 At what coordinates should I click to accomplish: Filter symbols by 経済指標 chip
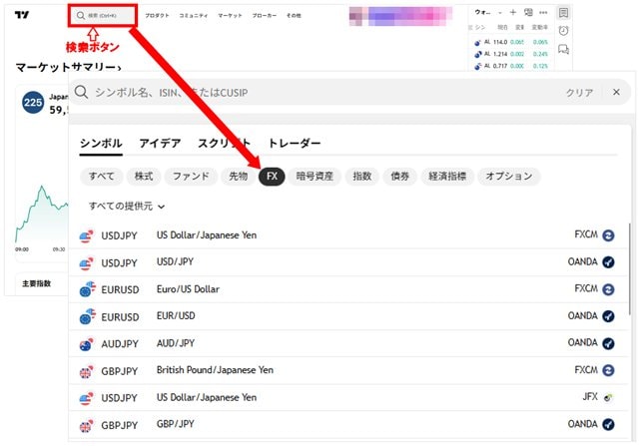447,177
